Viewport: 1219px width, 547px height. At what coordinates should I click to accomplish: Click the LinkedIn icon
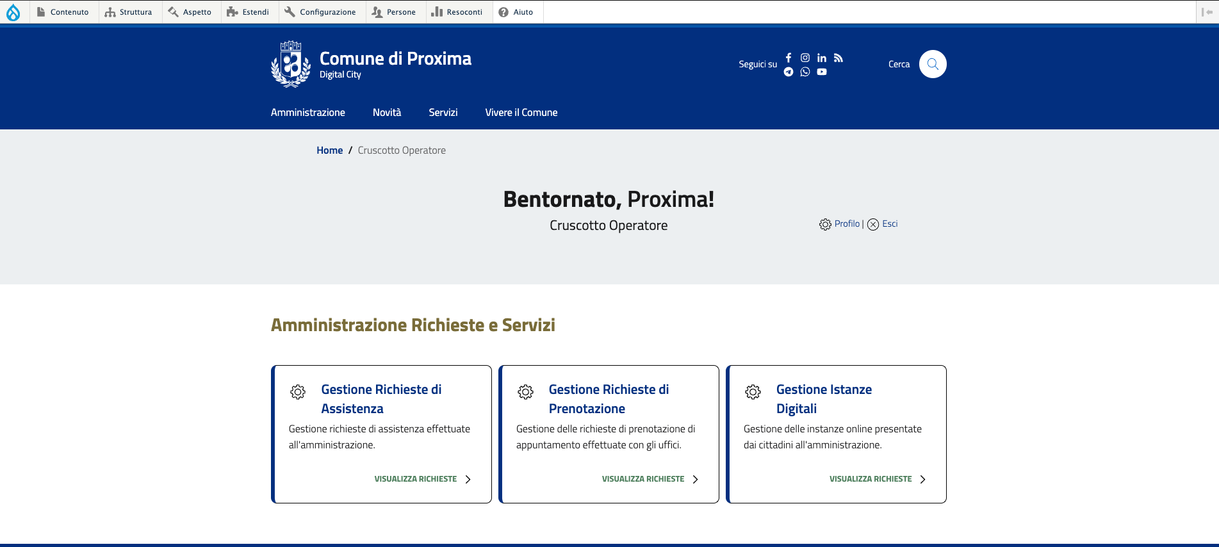[822, 58]
